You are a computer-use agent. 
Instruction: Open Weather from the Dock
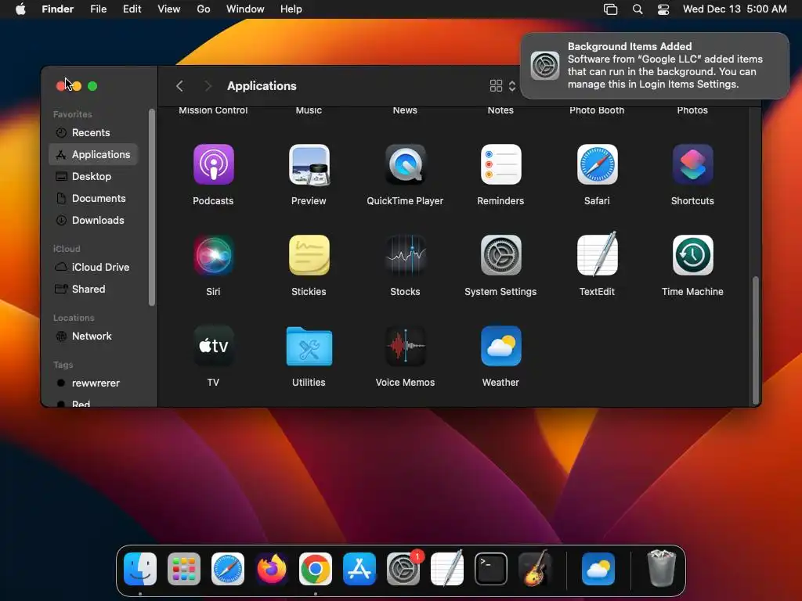click(598, 569)
